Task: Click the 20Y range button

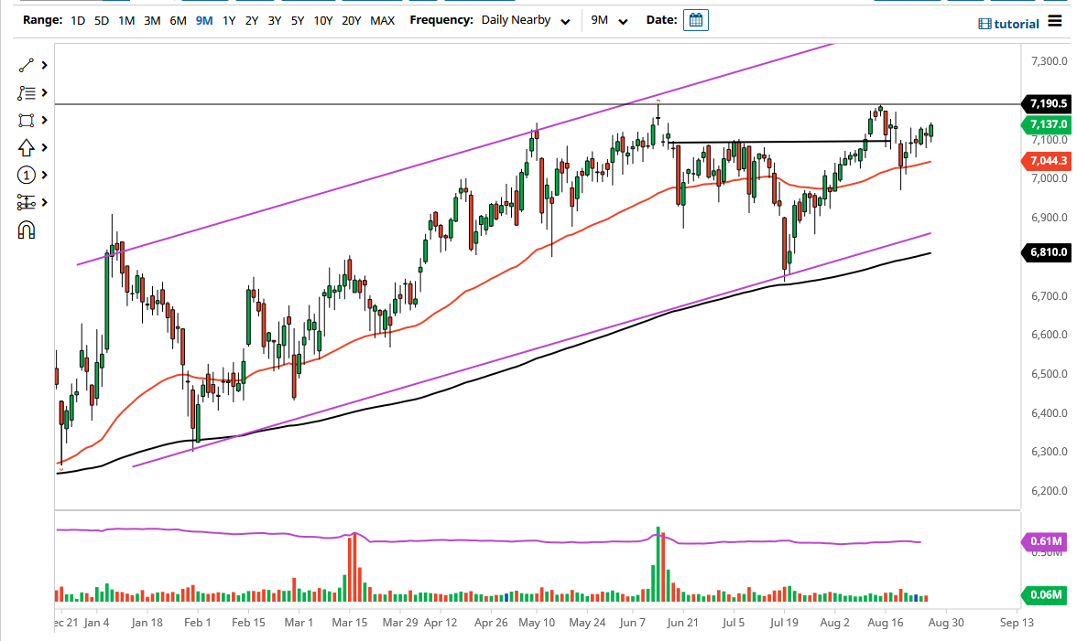Action: (351, 18)
